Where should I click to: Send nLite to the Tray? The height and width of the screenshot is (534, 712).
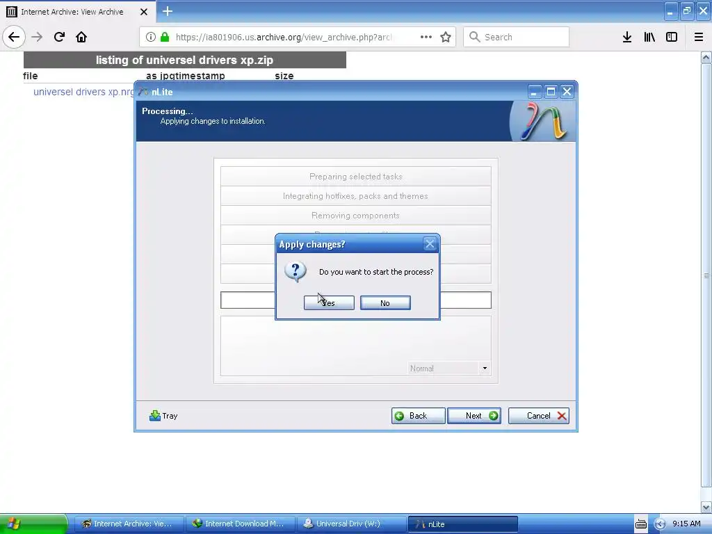(163, 416)
